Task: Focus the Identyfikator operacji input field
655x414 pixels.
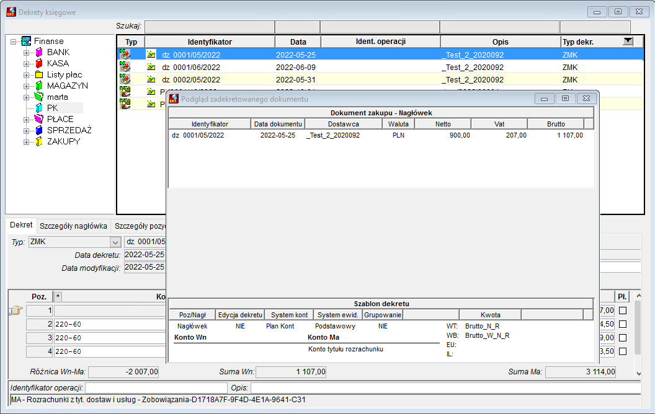Action: tap(156, 388)
